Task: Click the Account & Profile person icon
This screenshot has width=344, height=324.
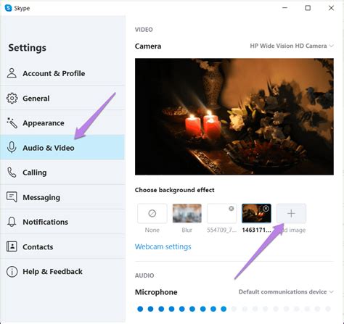Action: point(12,73)
